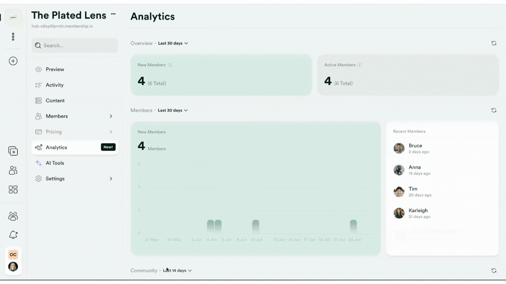The image size is (506, 284).
Task: Open Preview from the sidebar
Action: tap(75, 69)
